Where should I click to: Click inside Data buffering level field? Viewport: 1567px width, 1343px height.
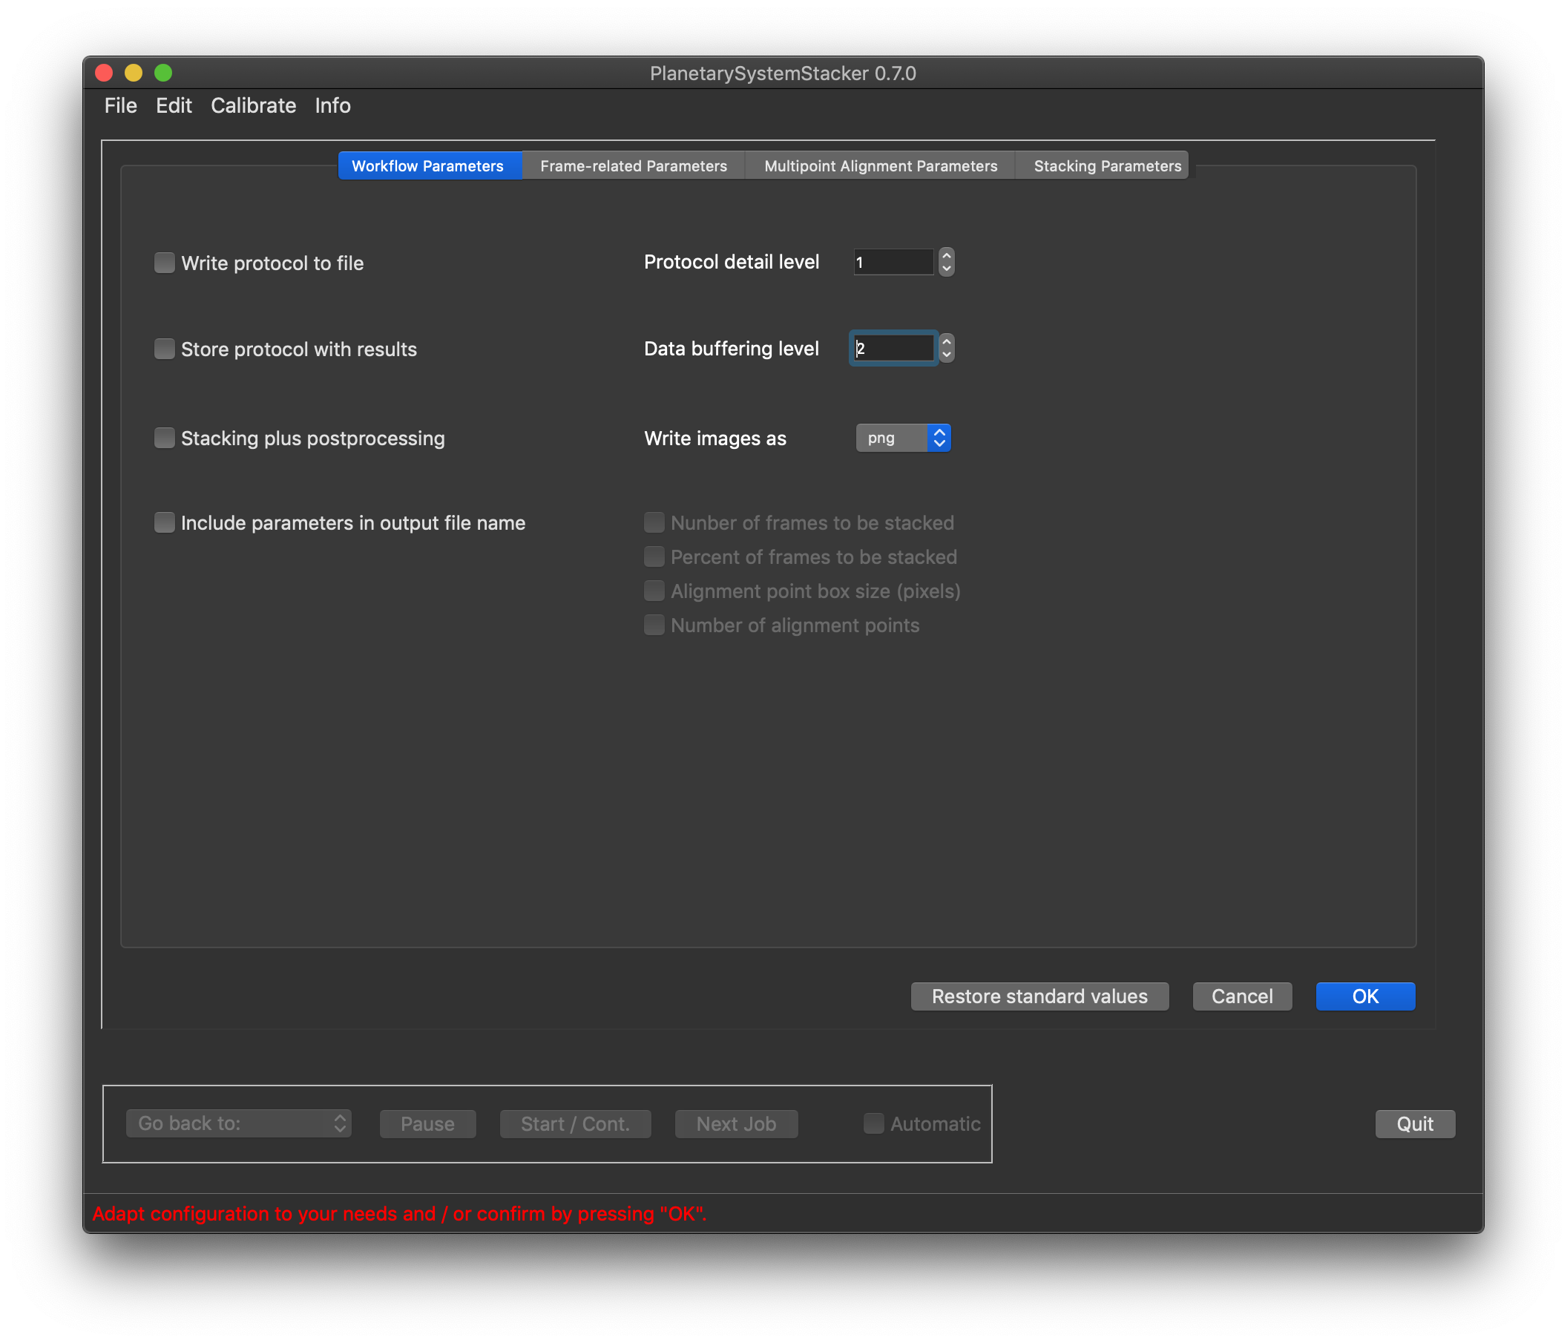893,348
